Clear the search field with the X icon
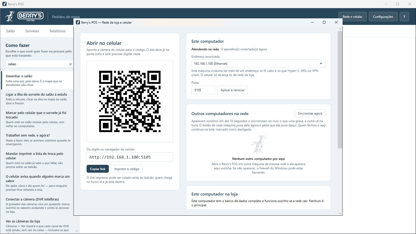 tap(71, 64)
